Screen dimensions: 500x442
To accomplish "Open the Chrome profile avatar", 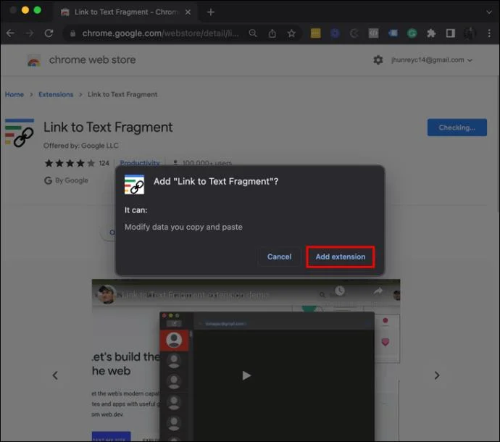I will point(470,33).
